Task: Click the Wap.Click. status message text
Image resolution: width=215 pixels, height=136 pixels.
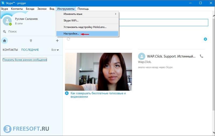Action: tap(145, 62)
